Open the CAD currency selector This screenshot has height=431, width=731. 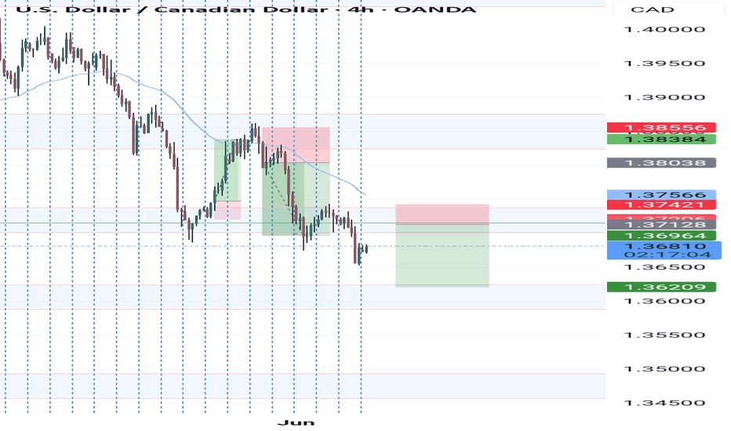point(667,9)
